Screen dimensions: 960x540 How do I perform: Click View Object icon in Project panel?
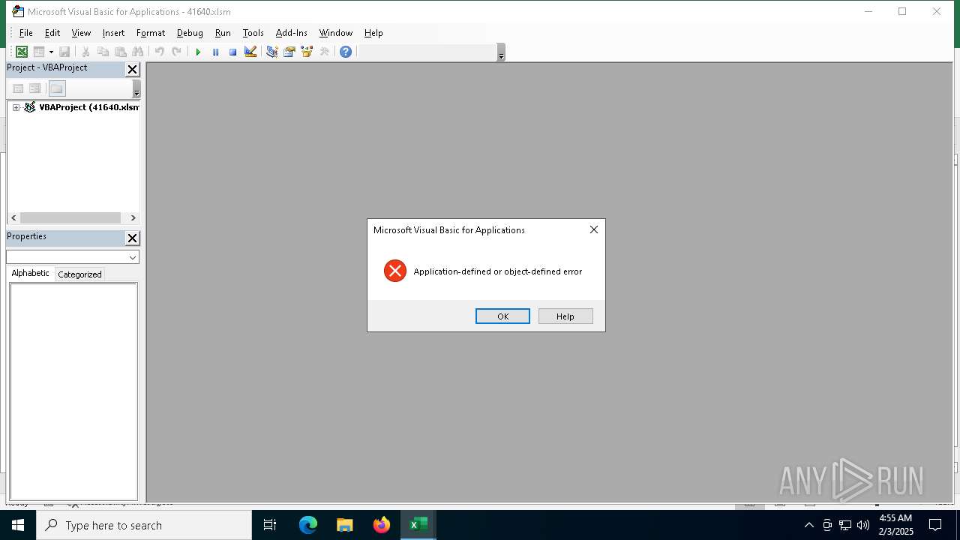click(34, 88)
